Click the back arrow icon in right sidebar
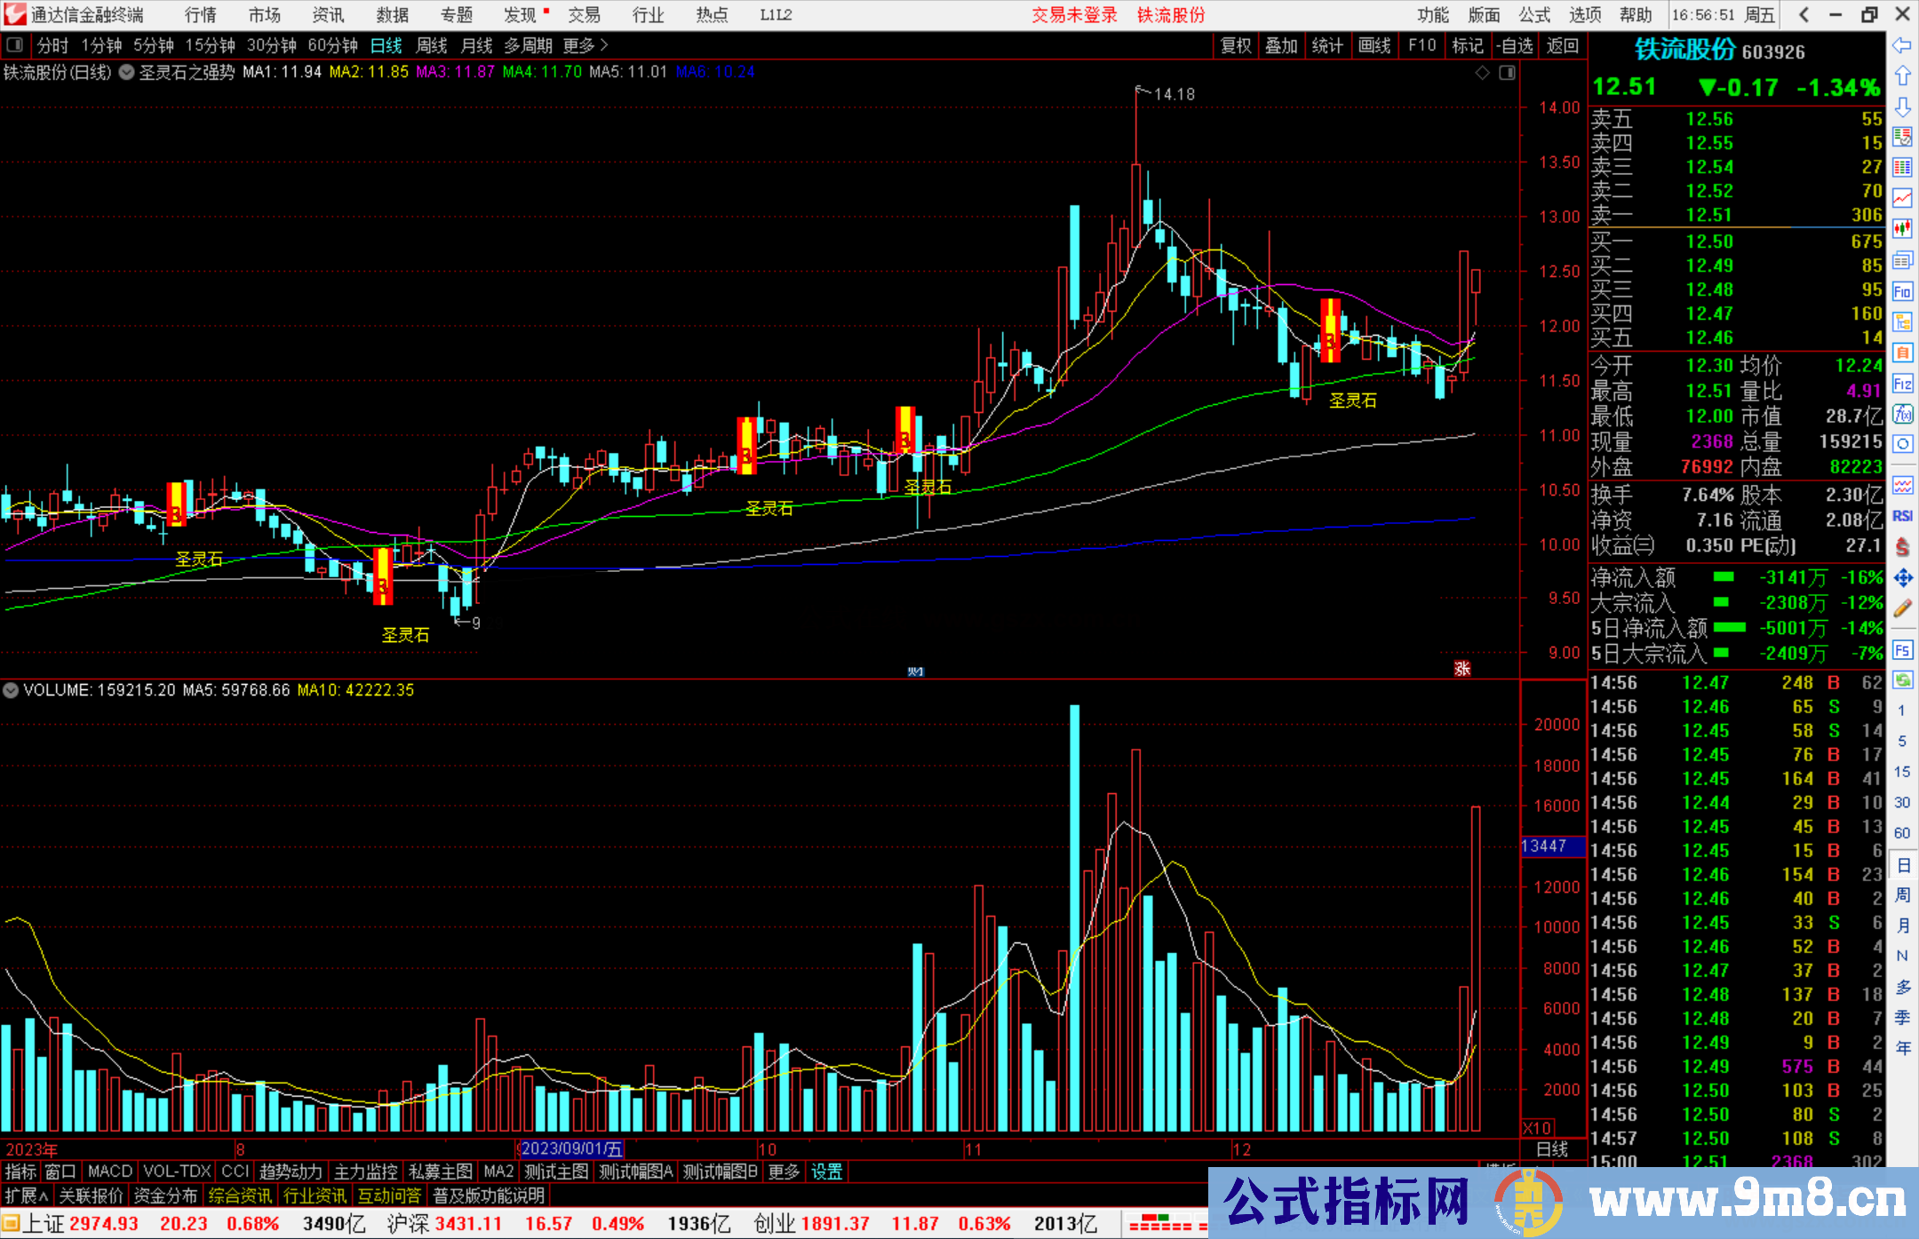Screen dimensions: 1919x1239 tap(1902, 45)
